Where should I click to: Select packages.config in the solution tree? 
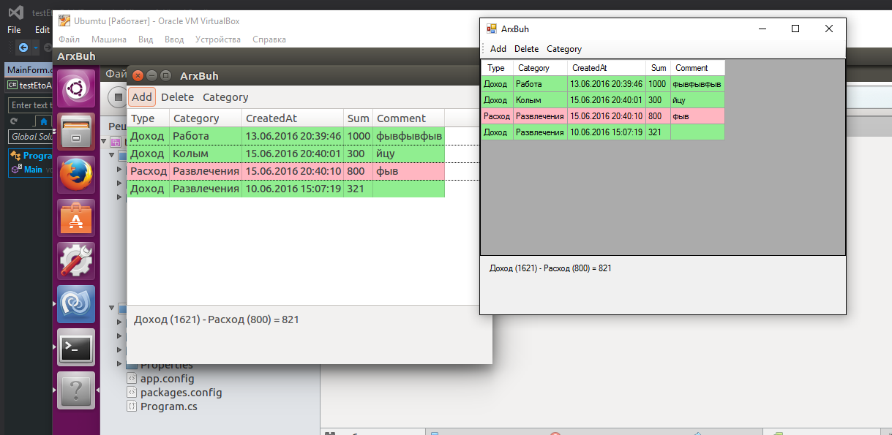(x=181, y=393)
